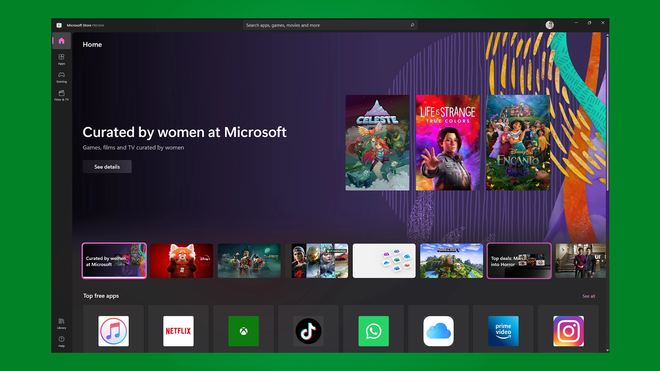Select the WhatsApp app tile
This screenshot has height=371, width=660.
pos(373,331)
